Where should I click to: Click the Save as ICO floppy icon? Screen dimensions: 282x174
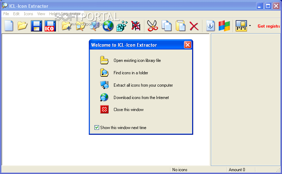(x=50, y=26)
